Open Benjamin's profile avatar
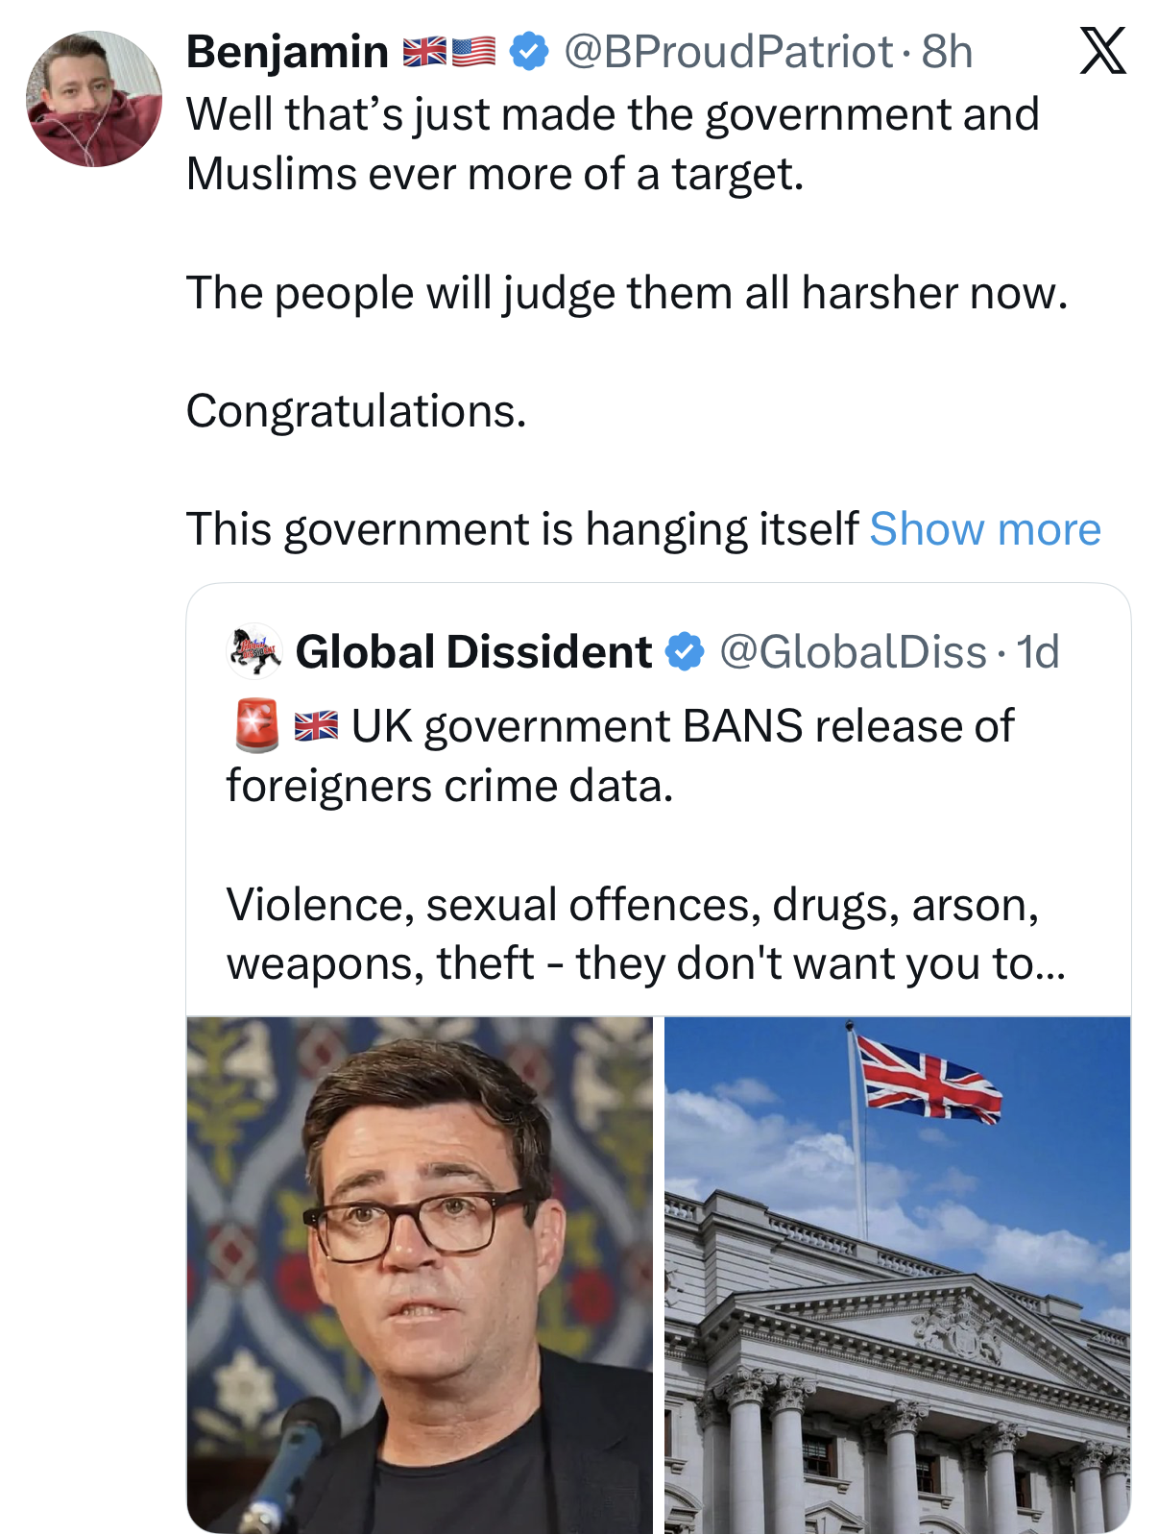This screenshot has height=1534, width=1158. [94, 99]
